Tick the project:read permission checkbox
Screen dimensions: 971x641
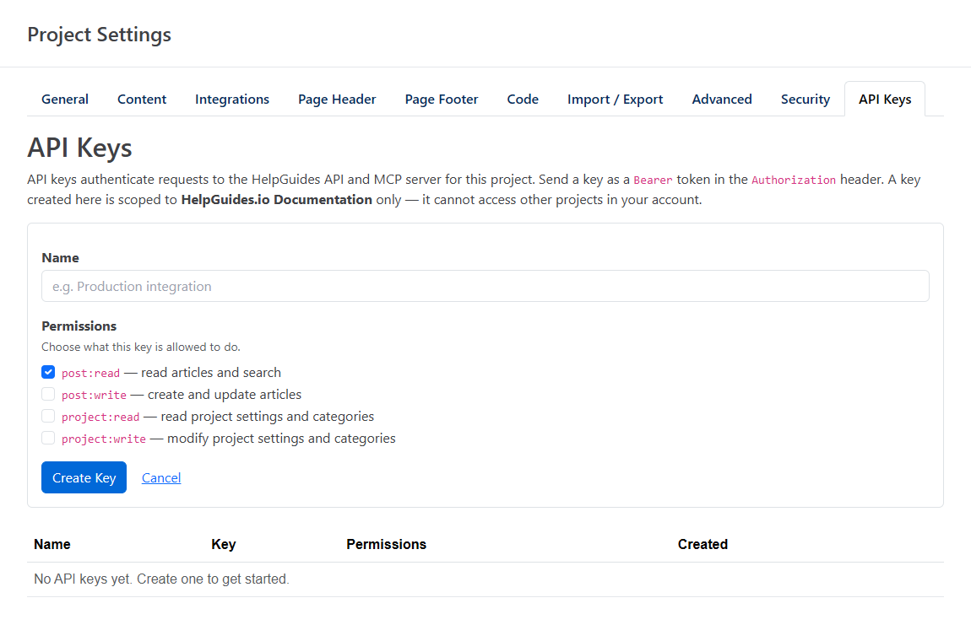[48, 416]
